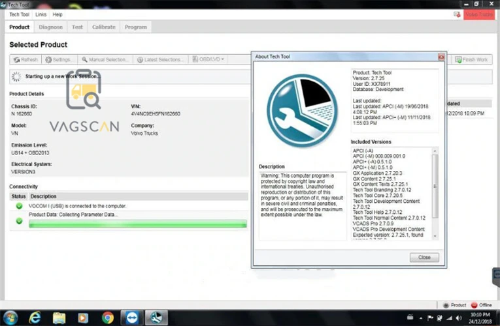Click Manual Selection toolbar button

(x=105, y=59)
